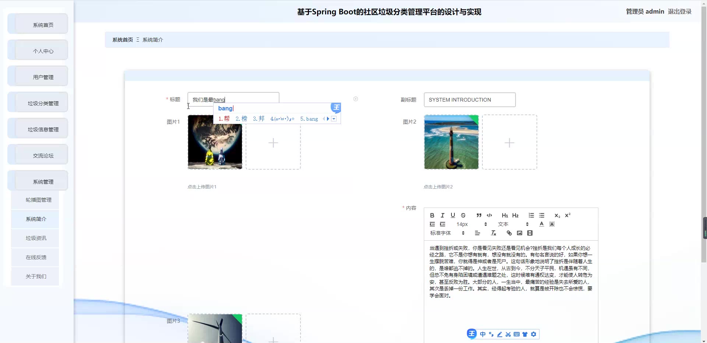Go to 系统首页 via breadcrumb
The width and height of the screenshot is (707, 343).
click(x=123, y=40)
